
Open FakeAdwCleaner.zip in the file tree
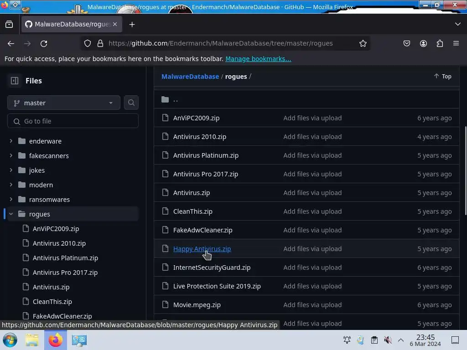62,316
